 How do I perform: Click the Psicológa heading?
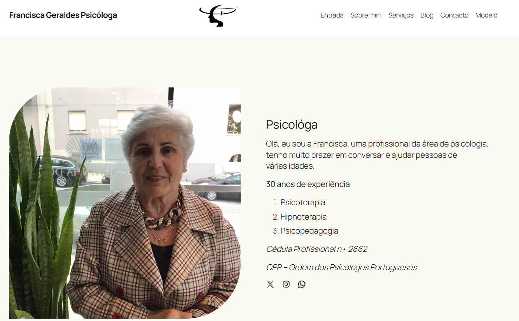click(x=292, y=125)
